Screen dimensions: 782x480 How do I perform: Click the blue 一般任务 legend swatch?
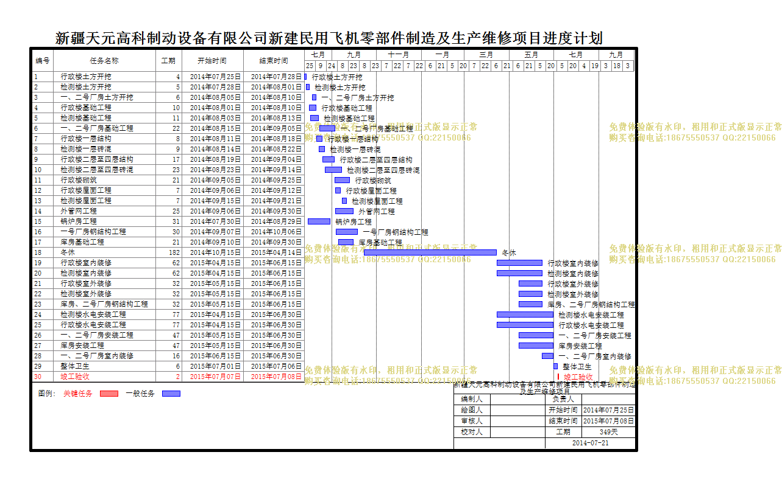click(171, 394)
